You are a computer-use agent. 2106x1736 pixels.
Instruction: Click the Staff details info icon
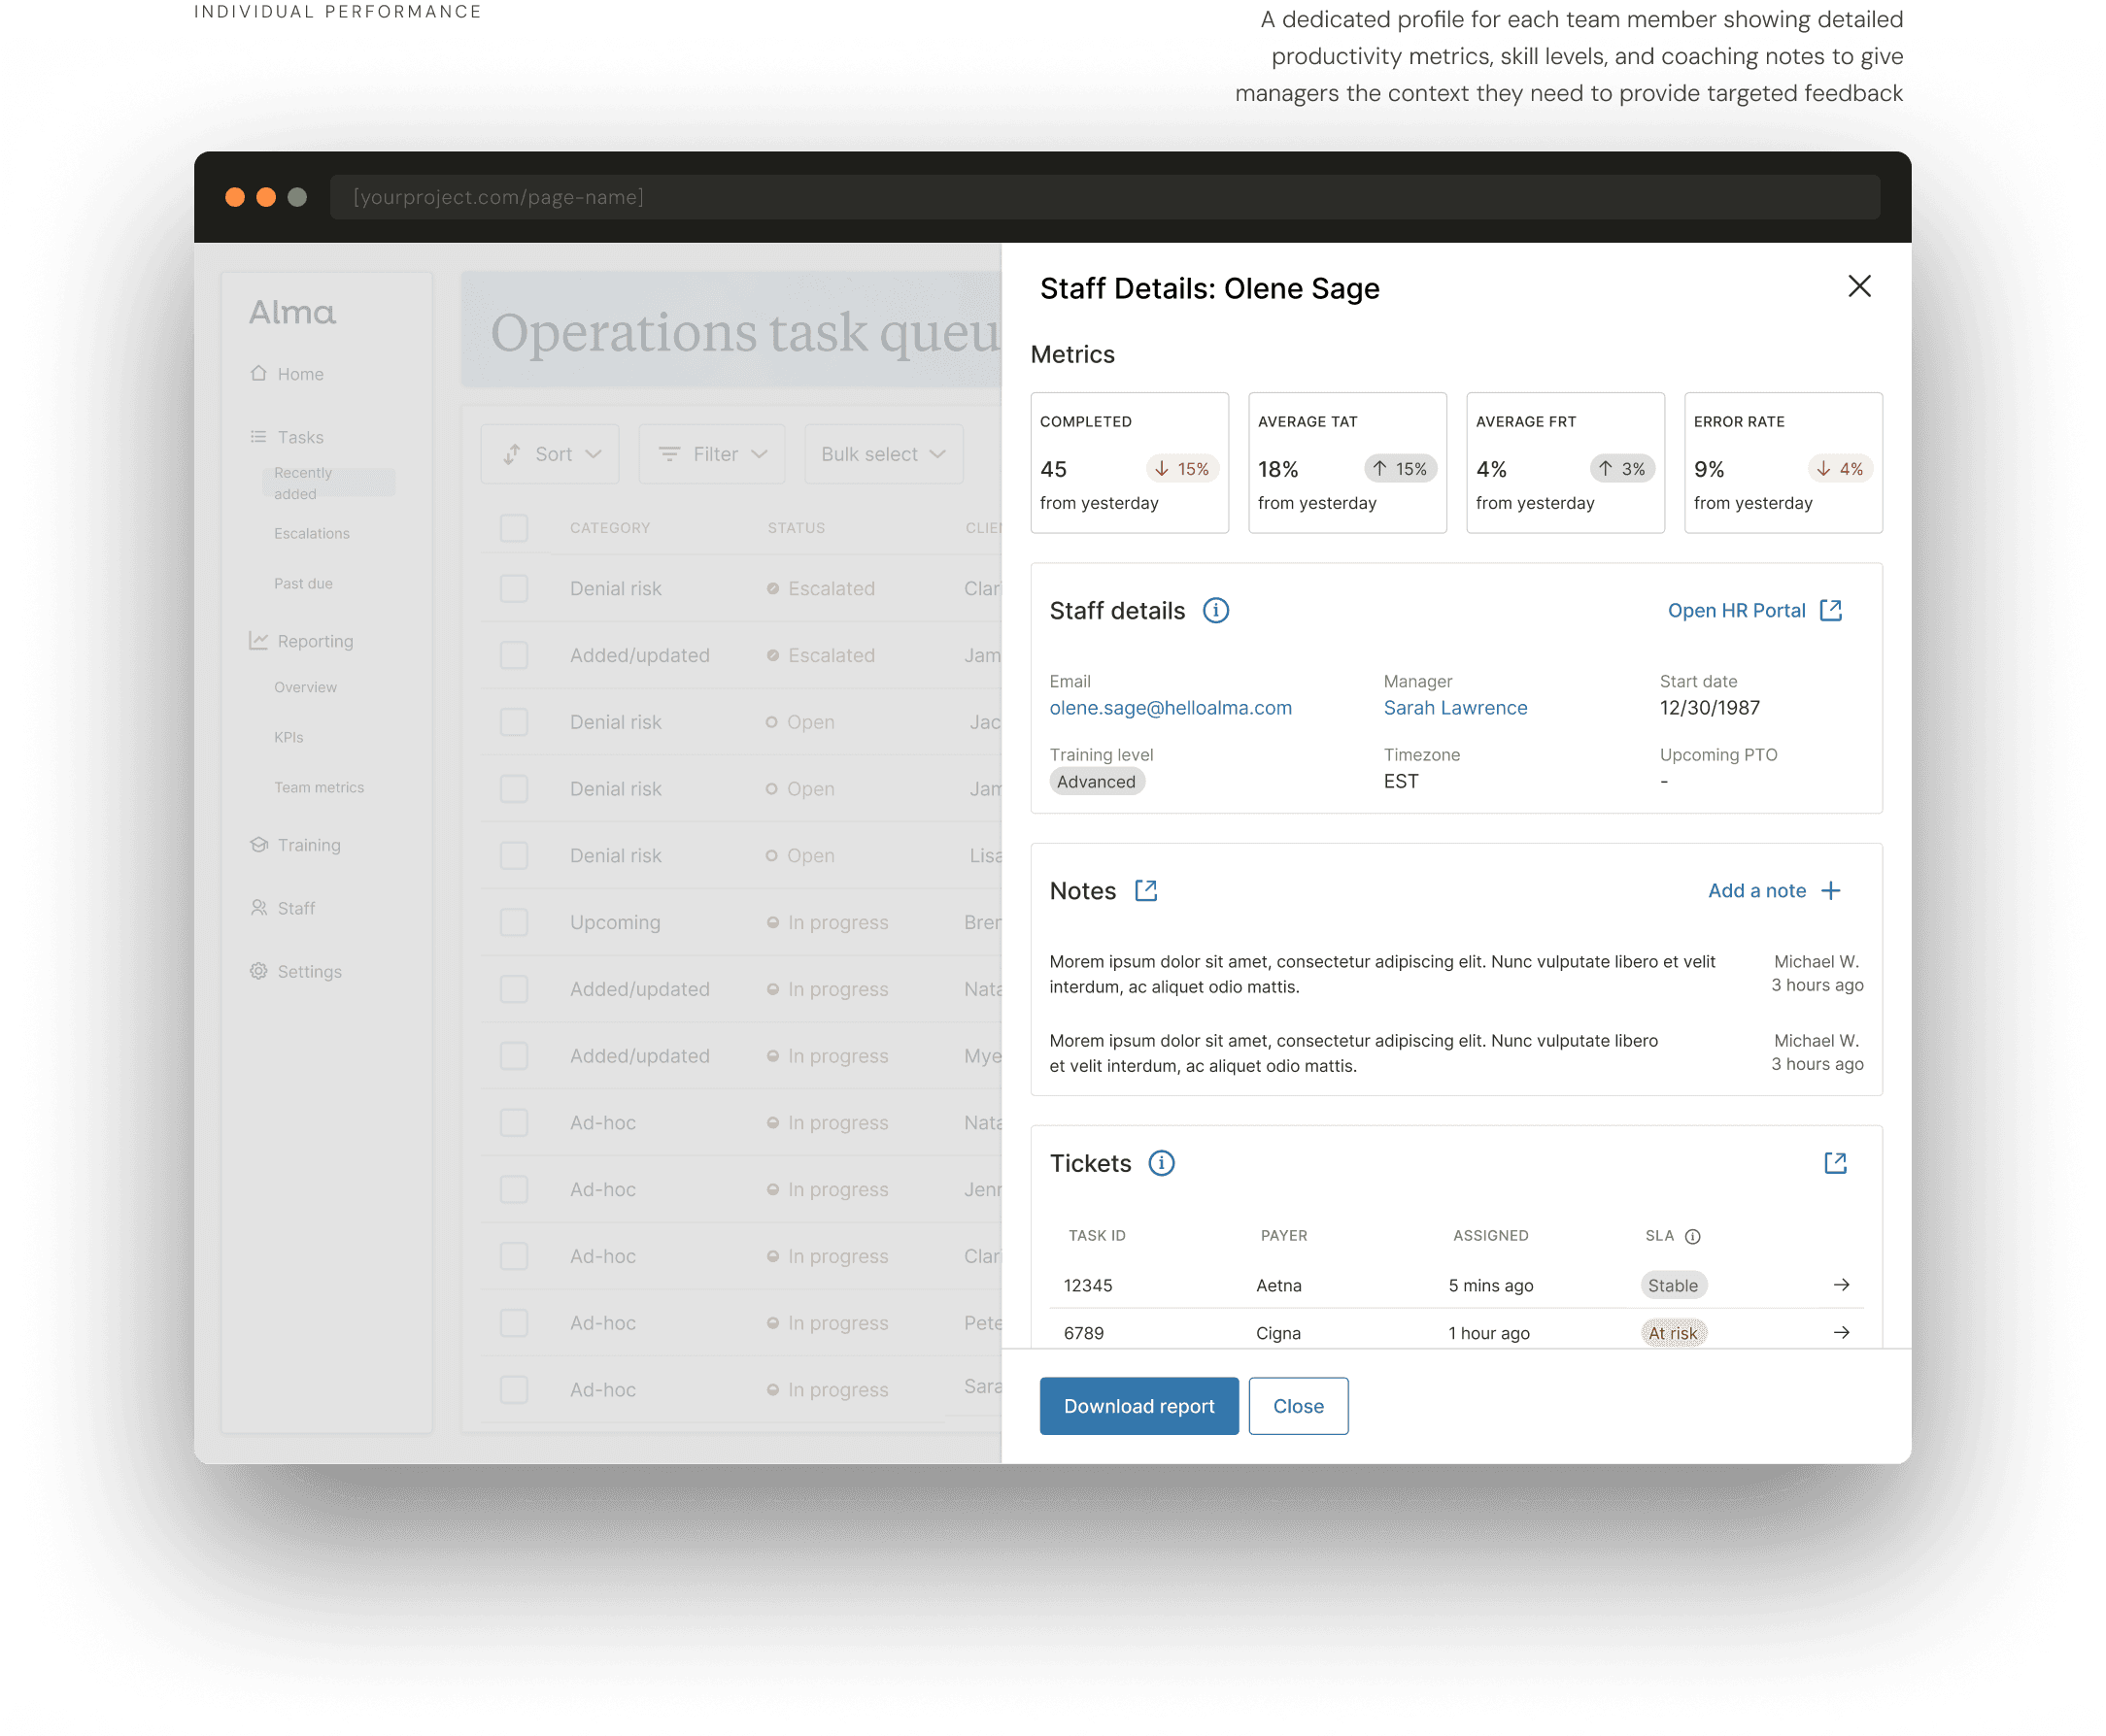(x=1214, y=610)
